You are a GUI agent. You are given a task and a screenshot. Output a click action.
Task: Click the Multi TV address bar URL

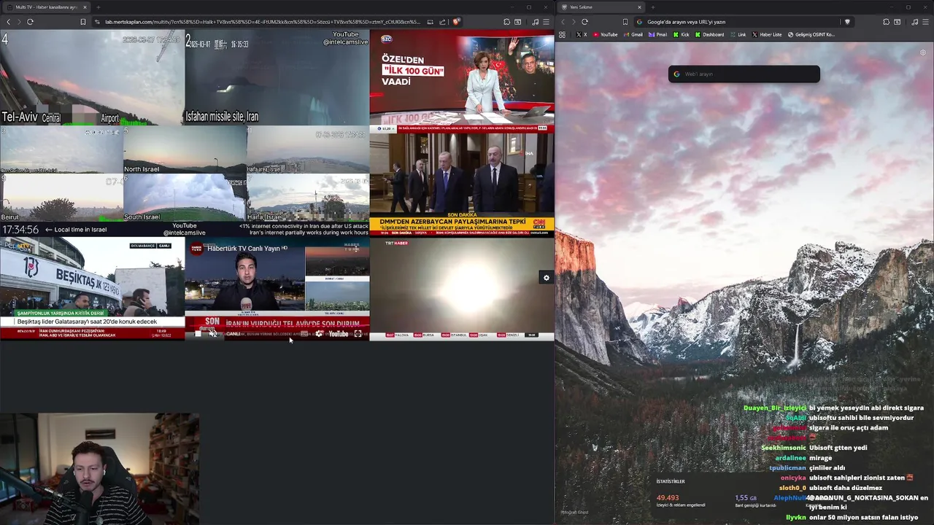pyautogui.click(x=263, y=22)
